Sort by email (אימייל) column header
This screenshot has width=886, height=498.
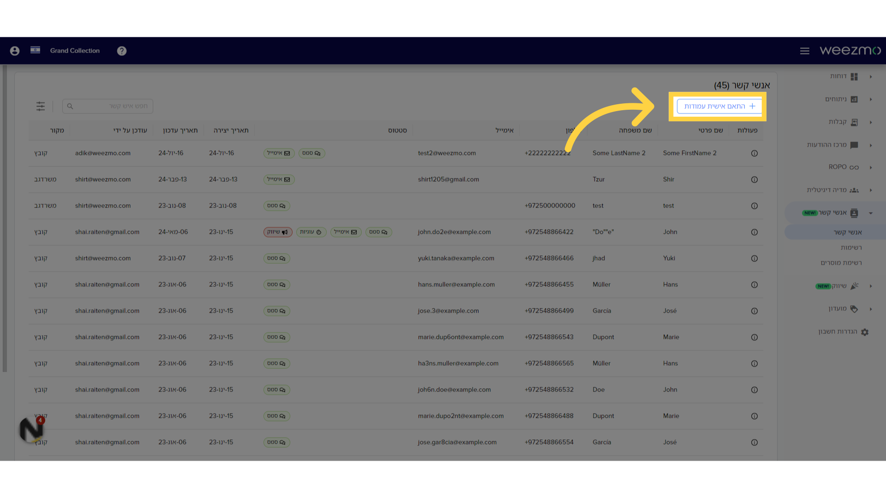(x=504, y=130)
